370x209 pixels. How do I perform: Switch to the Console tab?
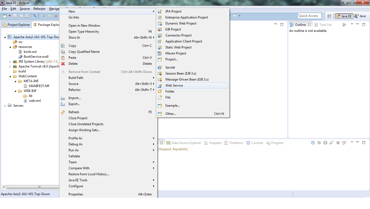255,143
